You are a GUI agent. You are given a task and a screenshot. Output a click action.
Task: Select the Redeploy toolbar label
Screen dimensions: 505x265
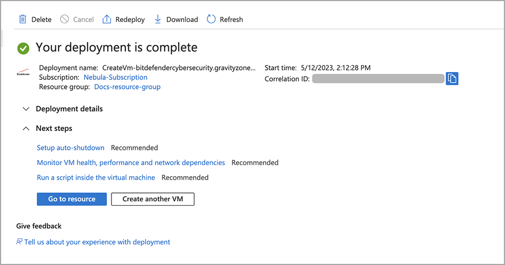pyautogui.click(x=130, y=19)
